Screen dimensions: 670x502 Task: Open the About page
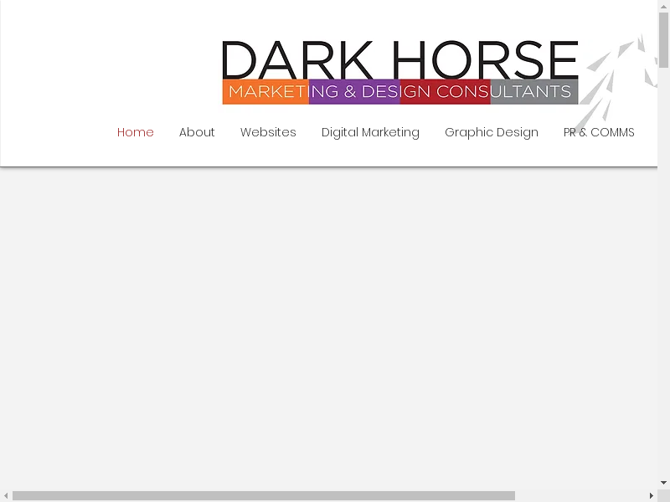coord(197,132)
